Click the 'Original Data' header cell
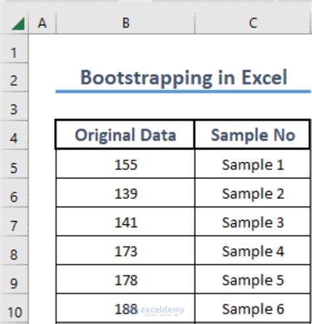Viewport: 312px width, 324px height. pyautogui.click(x=125, y=135)
